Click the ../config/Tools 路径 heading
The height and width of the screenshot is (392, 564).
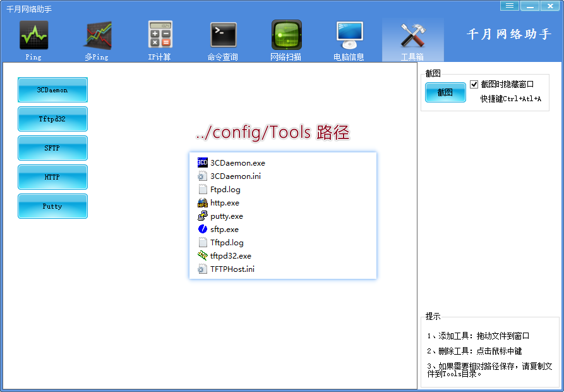coord(273,133)
